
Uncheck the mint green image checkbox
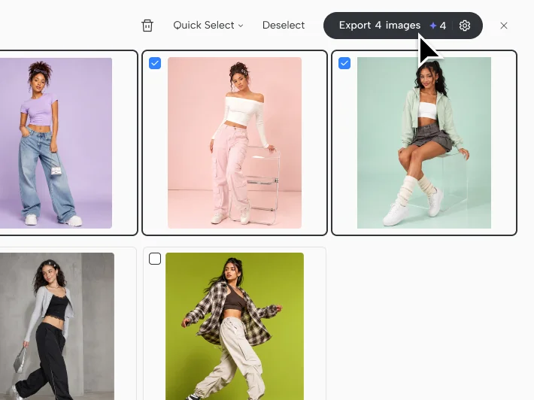coord(344,63)
